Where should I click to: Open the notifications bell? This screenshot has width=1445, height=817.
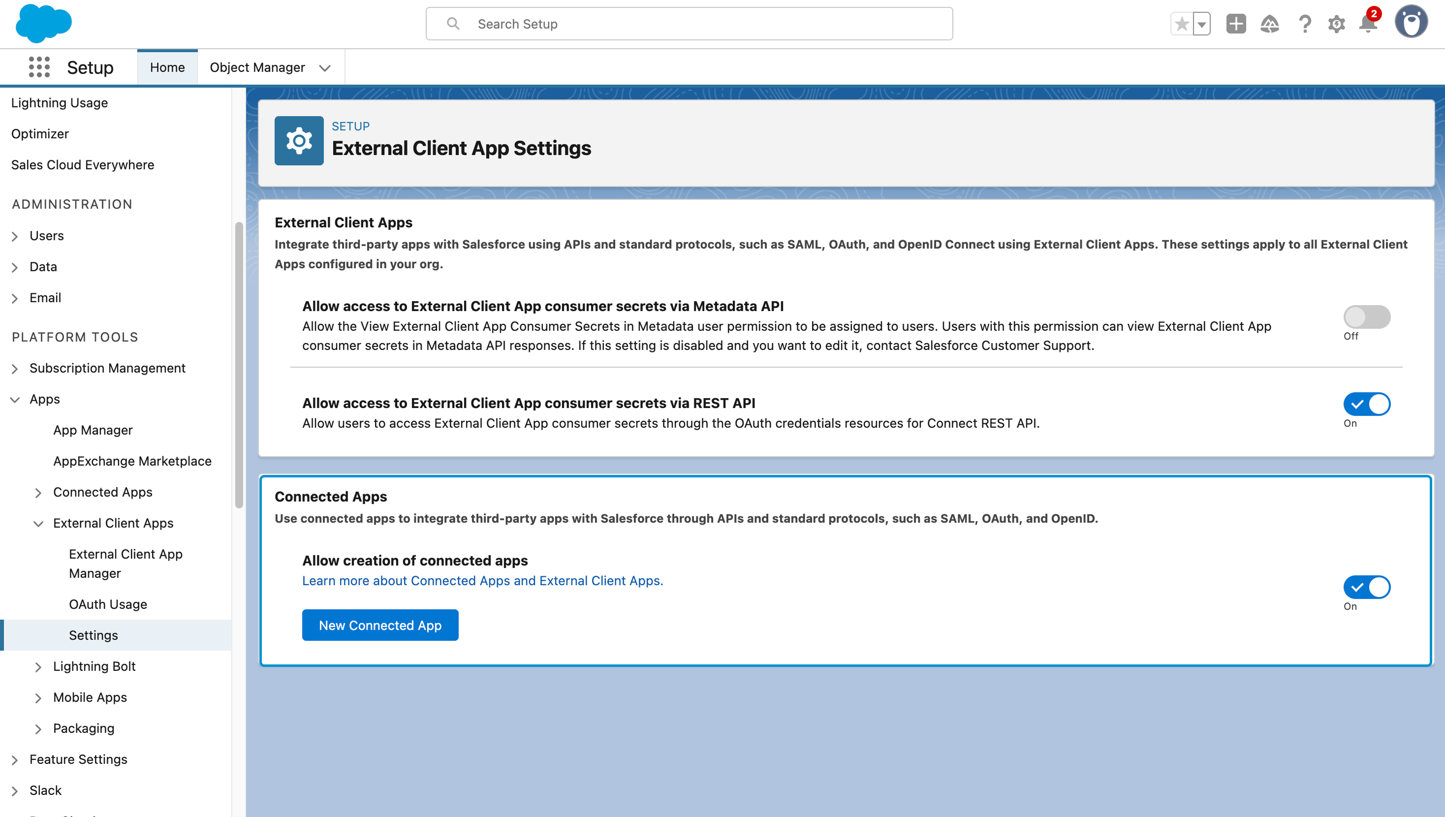[1368, 23]
